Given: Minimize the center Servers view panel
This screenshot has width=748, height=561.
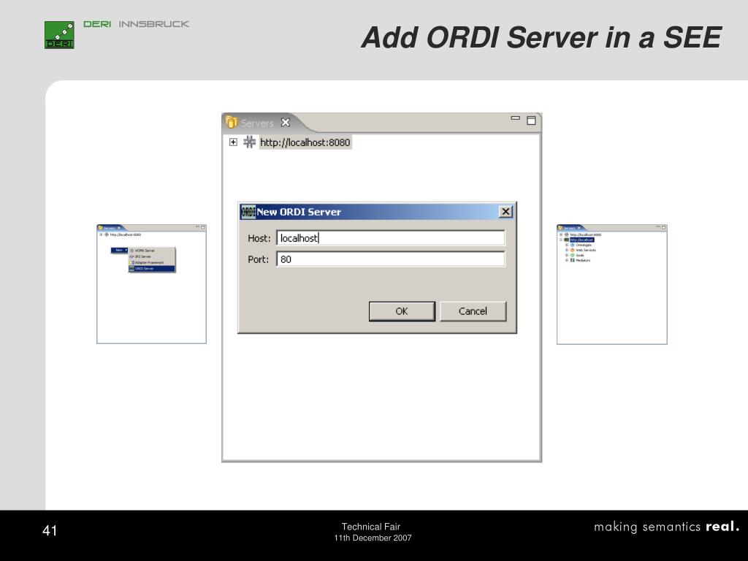Looking at the screenshot, I should (515, 118).
